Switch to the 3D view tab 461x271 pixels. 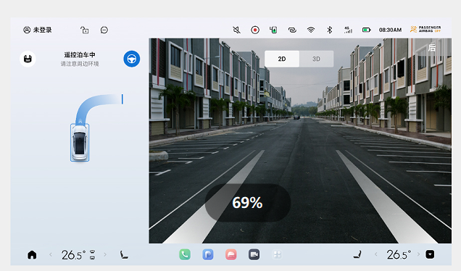tap(316, 59)
